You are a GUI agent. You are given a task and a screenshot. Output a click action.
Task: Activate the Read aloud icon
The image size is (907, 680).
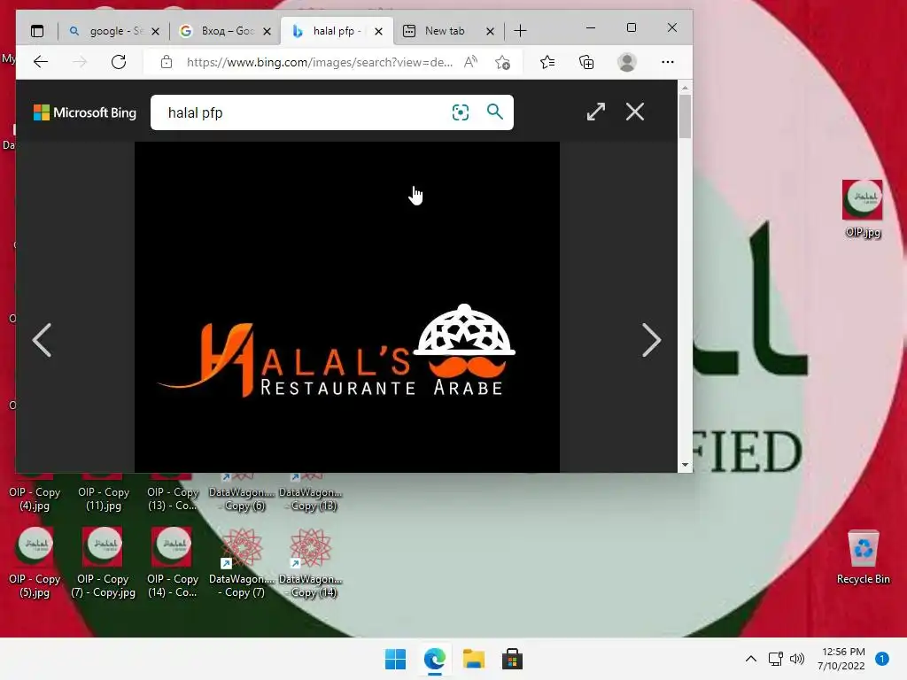point(471,62)
